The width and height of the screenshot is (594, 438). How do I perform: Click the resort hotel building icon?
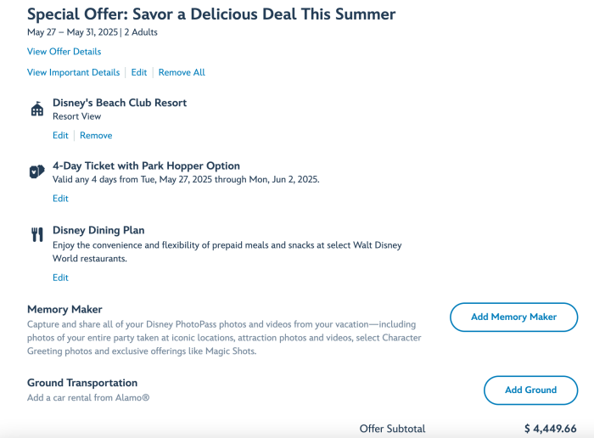36,109
